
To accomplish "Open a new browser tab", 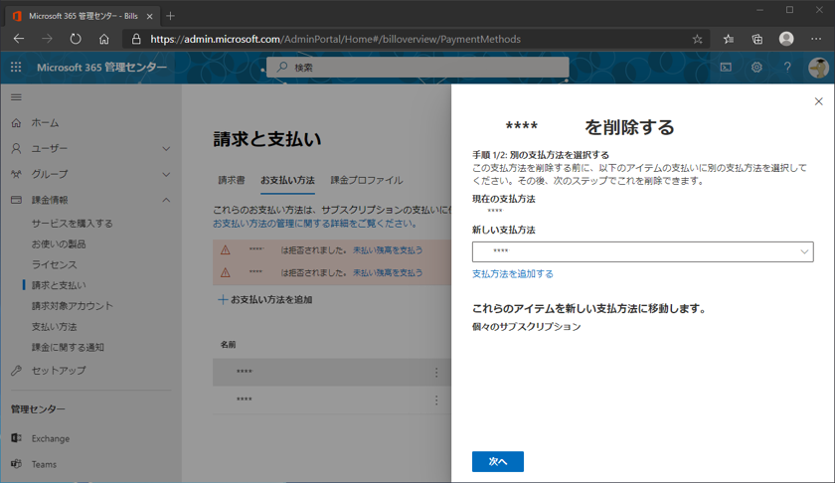I will click(x=170, y=16).
